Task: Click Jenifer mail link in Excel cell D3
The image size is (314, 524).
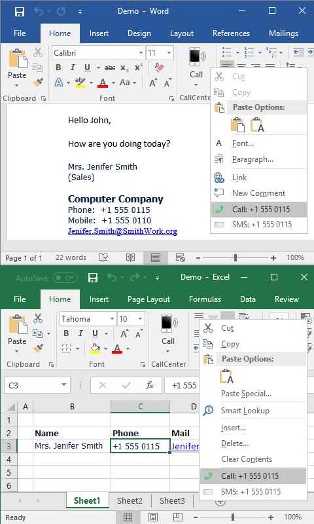Action: 185,446
